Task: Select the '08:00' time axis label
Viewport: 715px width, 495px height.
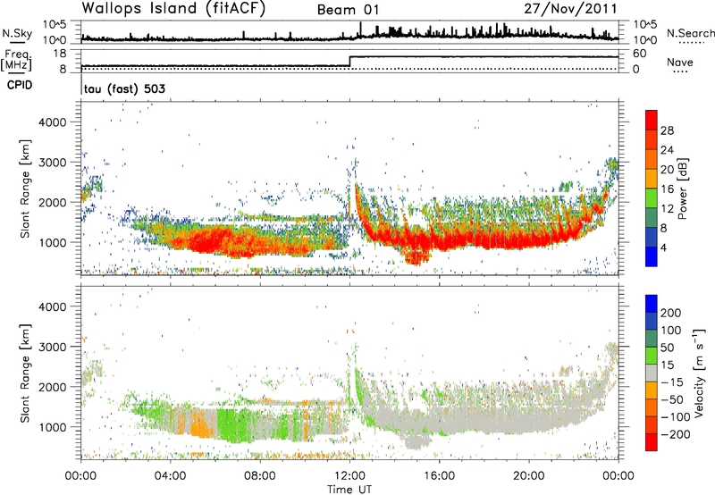Action: 260,476
